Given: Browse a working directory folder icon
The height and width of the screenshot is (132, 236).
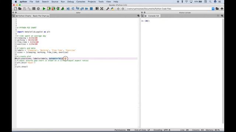Looking at the screenshot, I should pos(217,9).
